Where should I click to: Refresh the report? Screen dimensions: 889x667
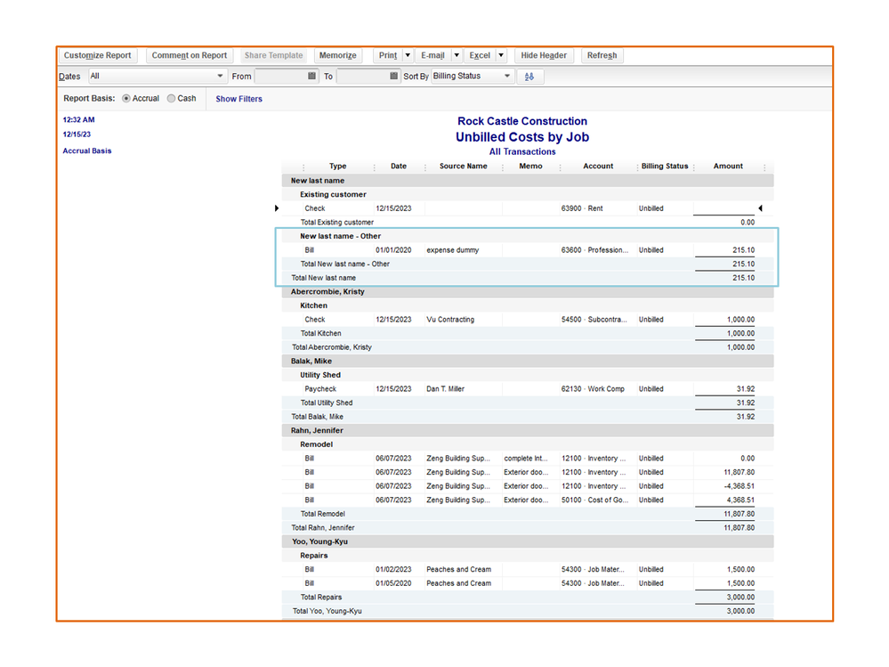(x=602, y=55)
